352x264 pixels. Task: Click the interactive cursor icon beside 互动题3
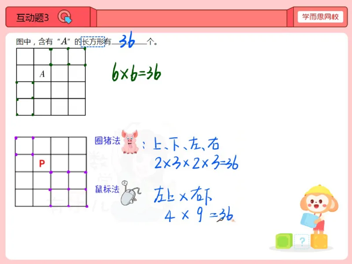65,17
